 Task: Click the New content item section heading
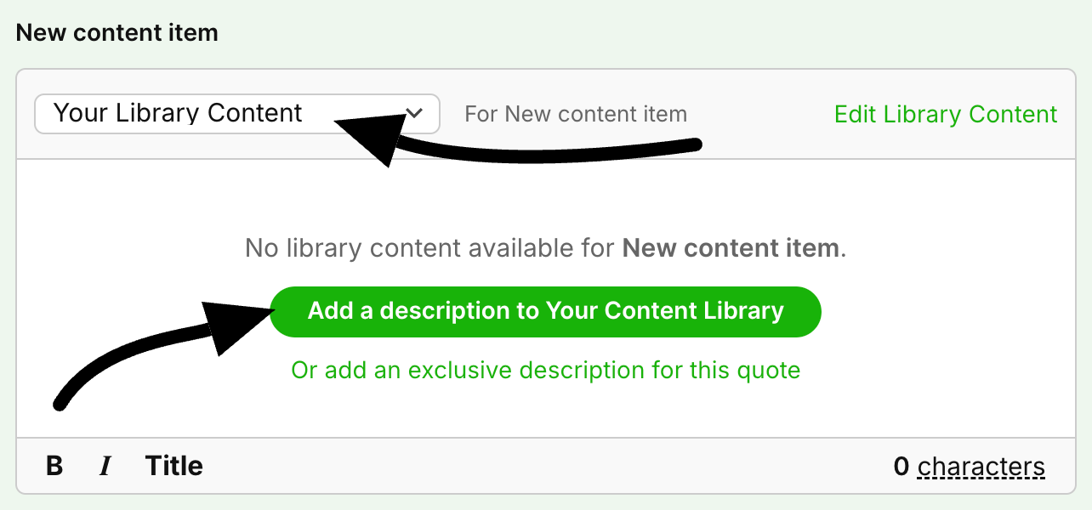(117, 33)
